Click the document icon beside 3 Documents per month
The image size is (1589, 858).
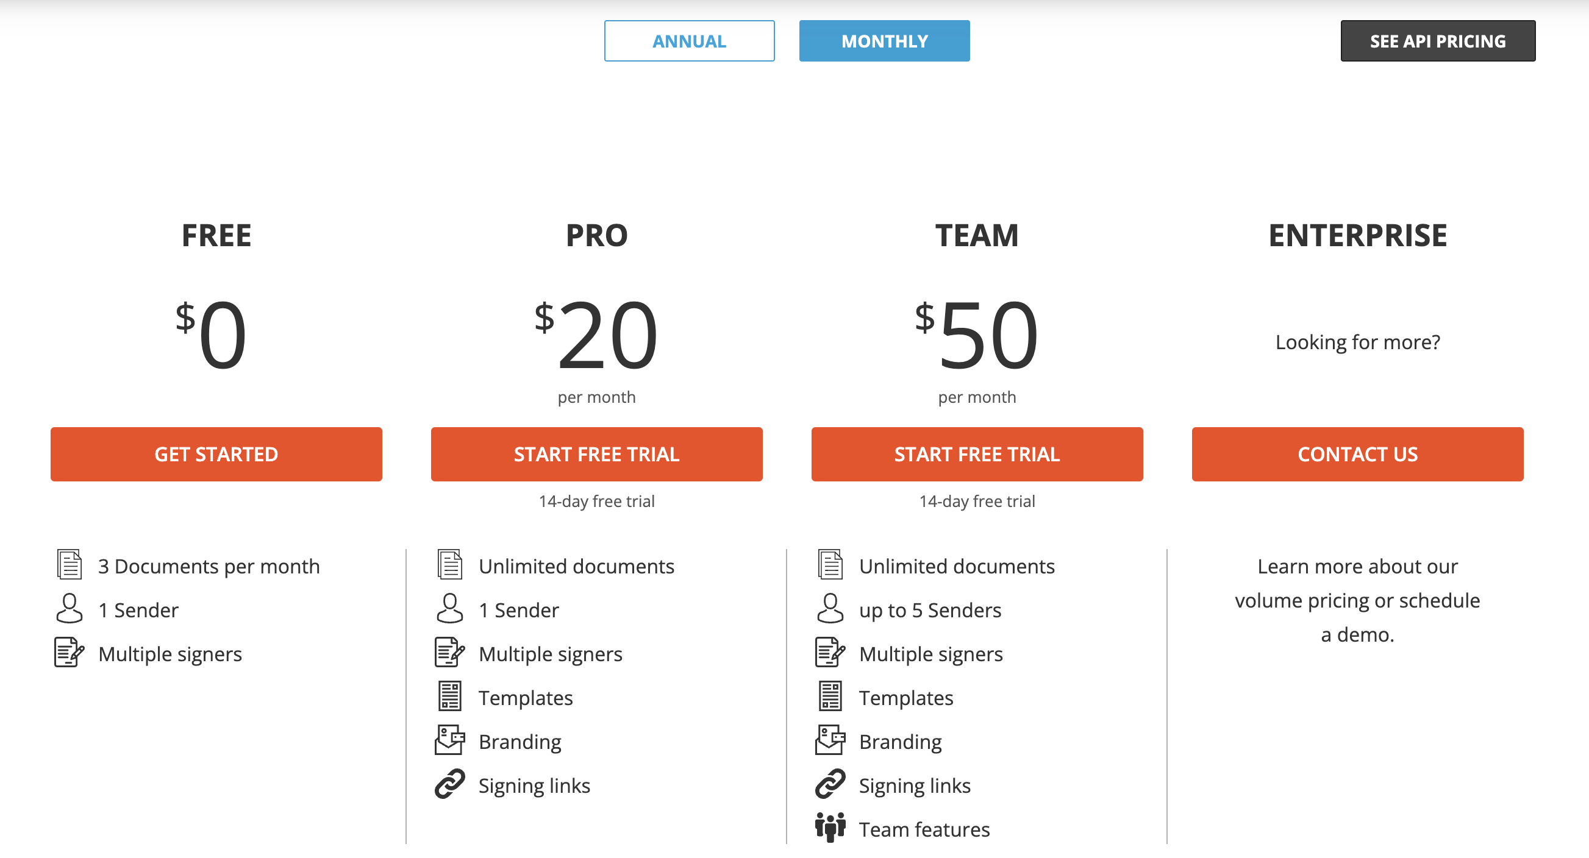(x=69, y=564)
